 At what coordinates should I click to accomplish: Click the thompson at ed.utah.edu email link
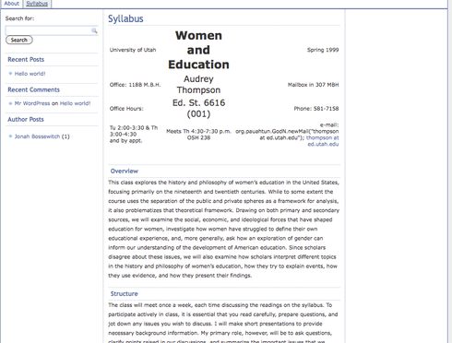323,141
